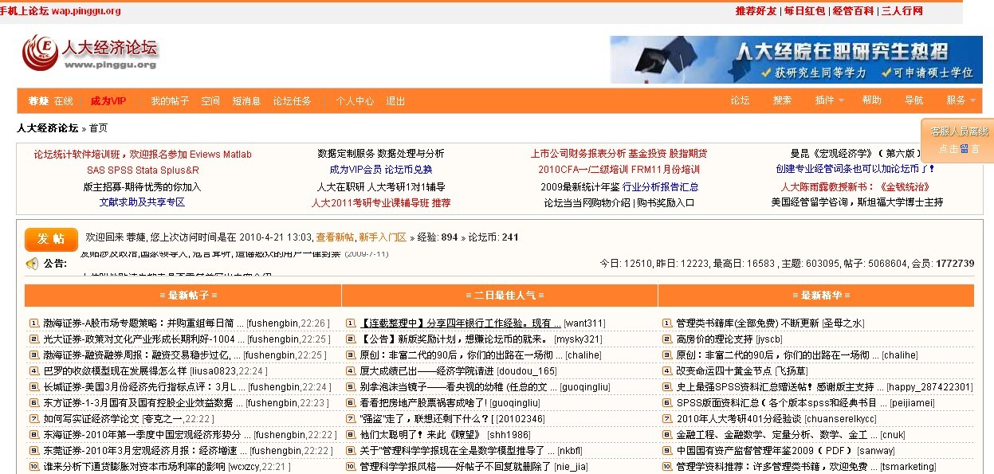Image resolution: width=994 pixels, height=474 pixels.
Task: Open 上市公司财务报表分析 基金投资 股指期货
Action: (619, 154)
